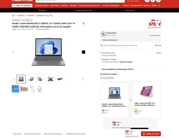
Task: Open the Todas las categorías menu
Action: tap(22, 5)
